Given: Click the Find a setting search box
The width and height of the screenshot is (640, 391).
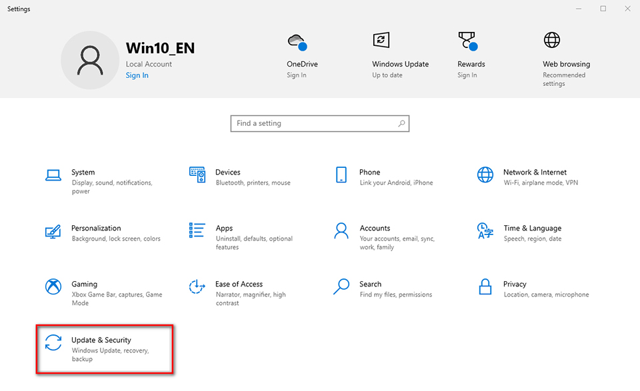Looking at the screenshot, I should (x=313, y=123).
